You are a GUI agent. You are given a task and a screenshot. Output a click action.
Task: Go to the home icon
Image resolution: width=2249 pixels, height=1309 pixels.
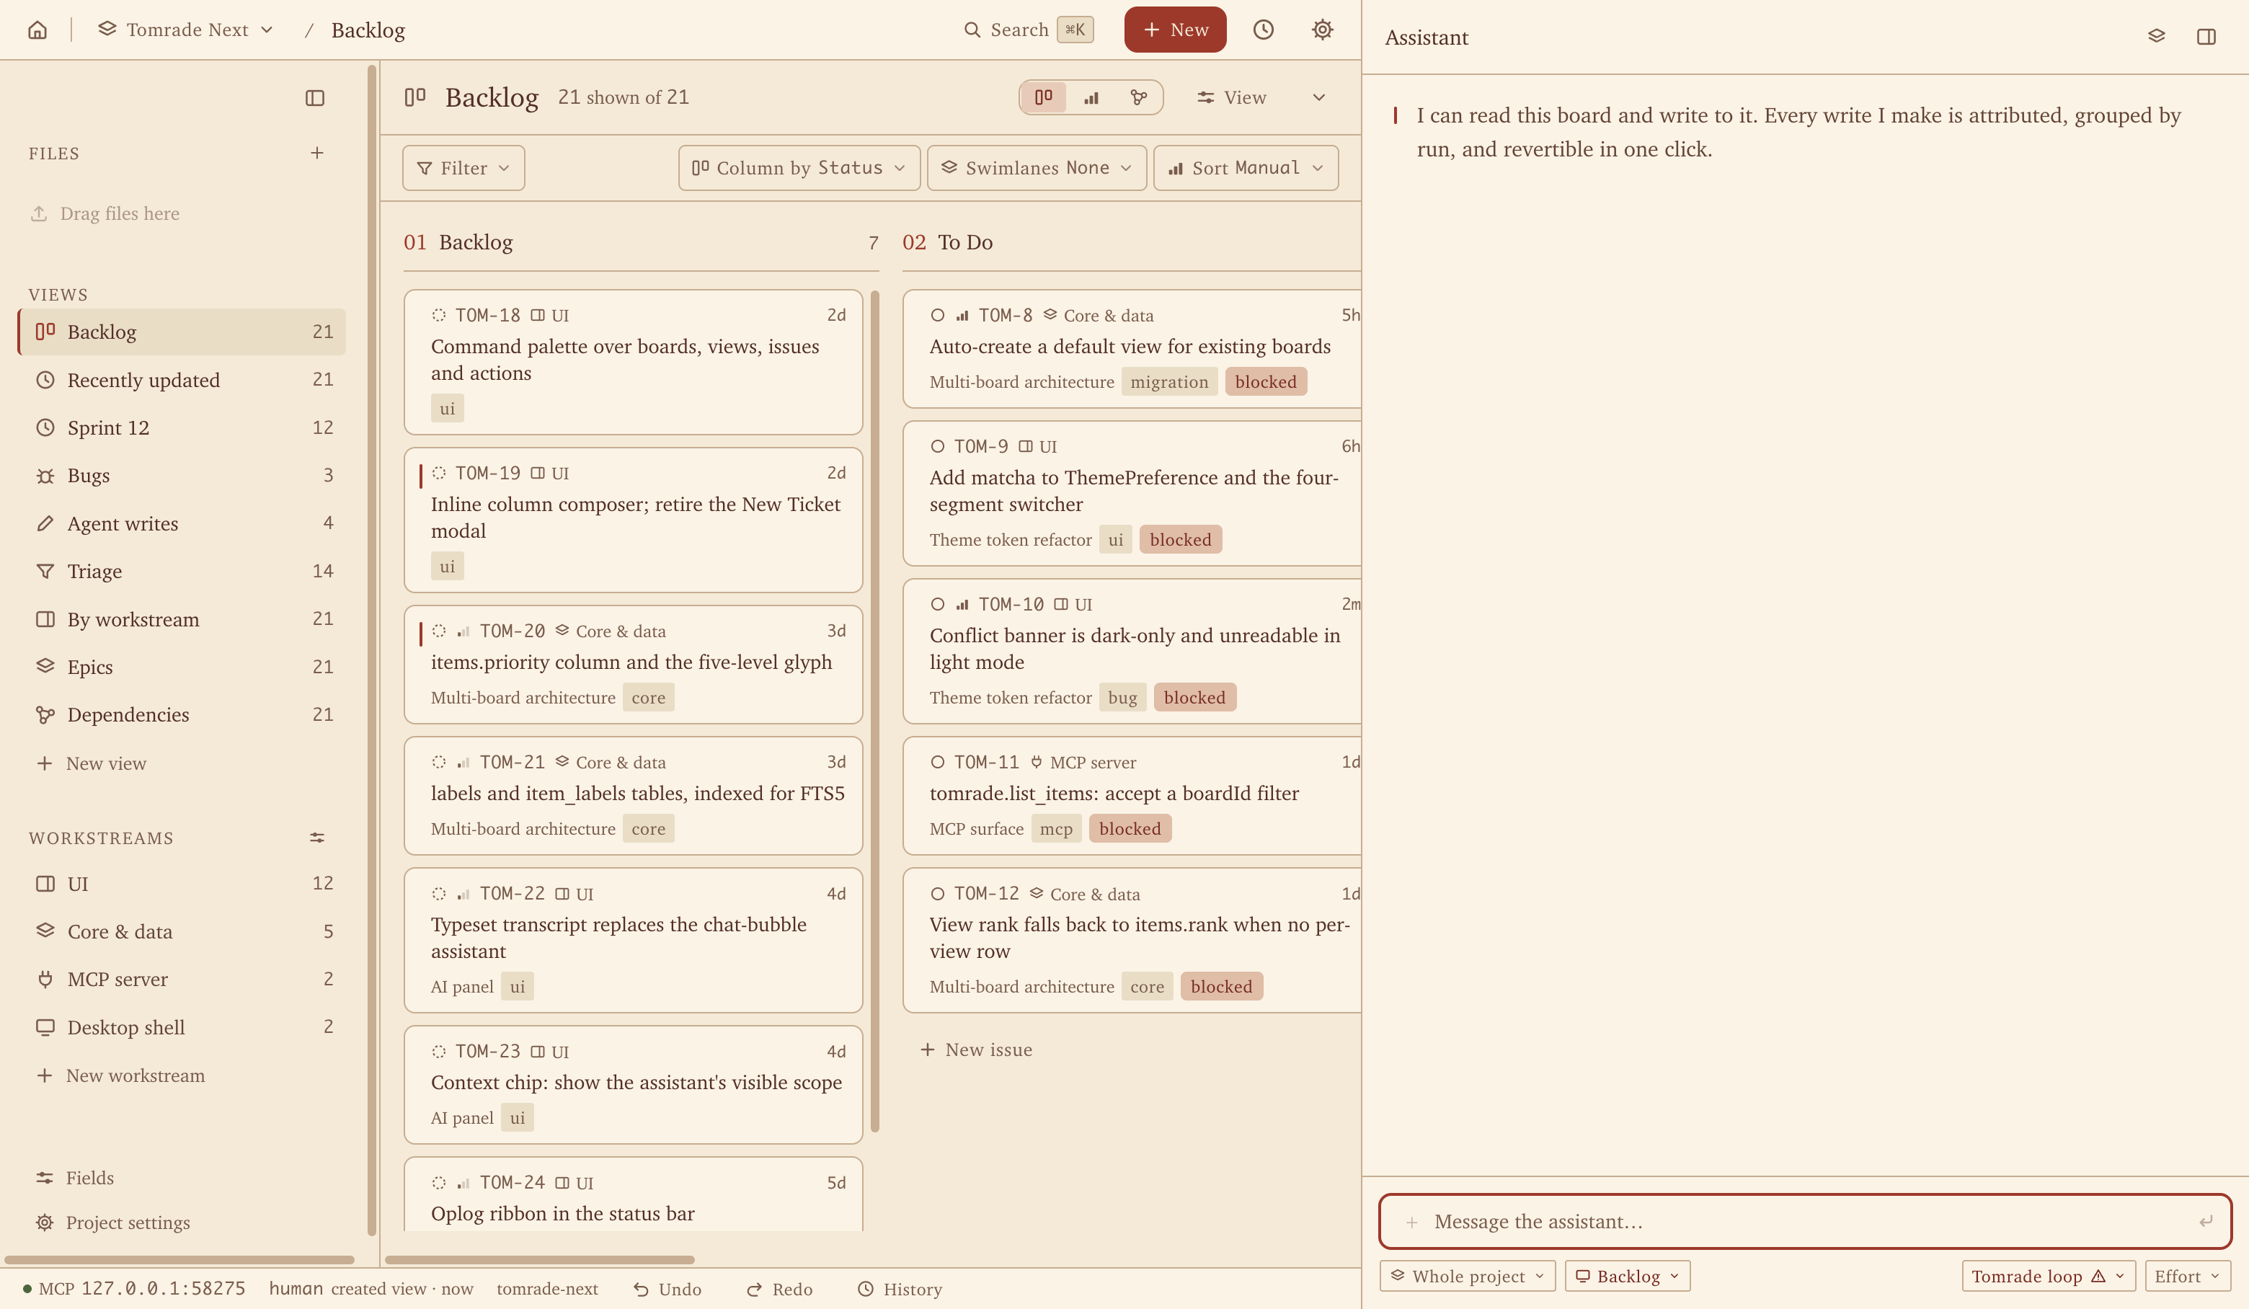[x=37, y=30]
